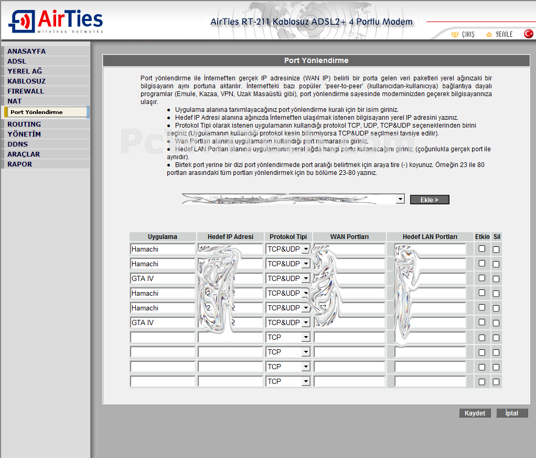Click empty Uygulama field in seventh row
The image size is (536, 458).
coord(163,337)
